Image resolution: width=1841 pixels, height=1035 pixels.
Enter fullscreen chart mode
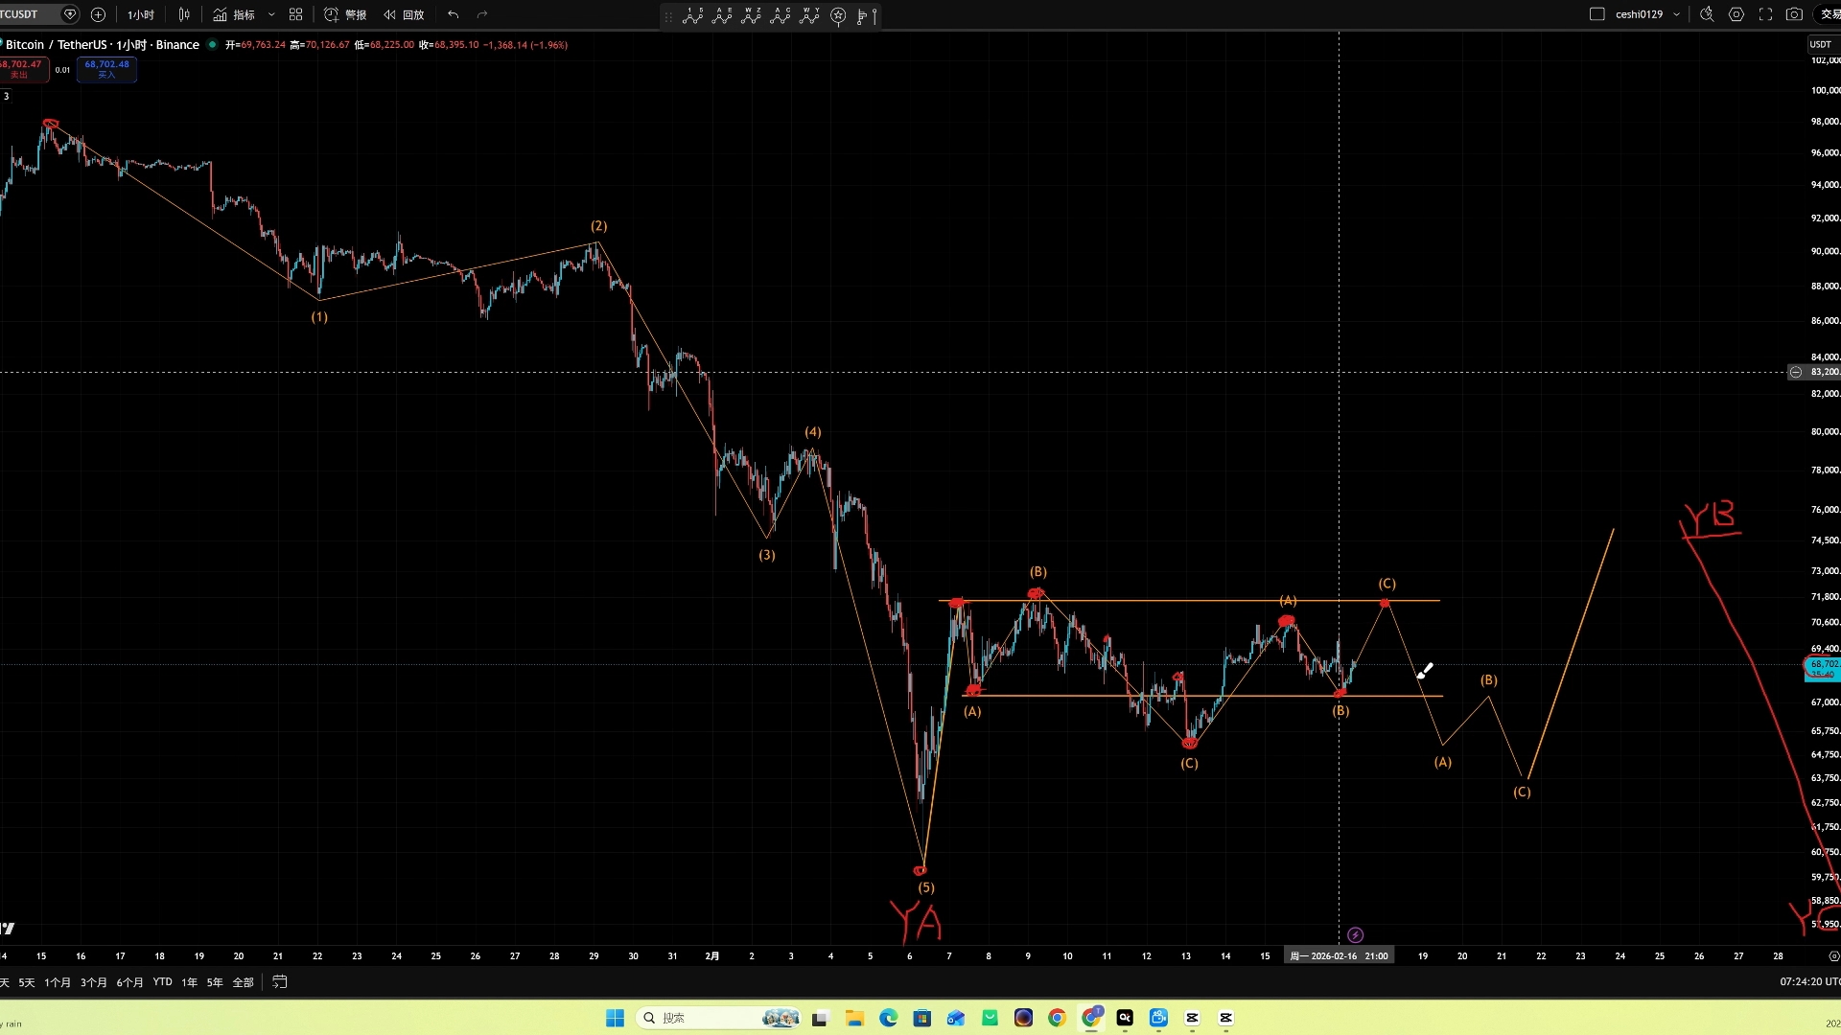pyautogui.click(x=1765, y=14)
